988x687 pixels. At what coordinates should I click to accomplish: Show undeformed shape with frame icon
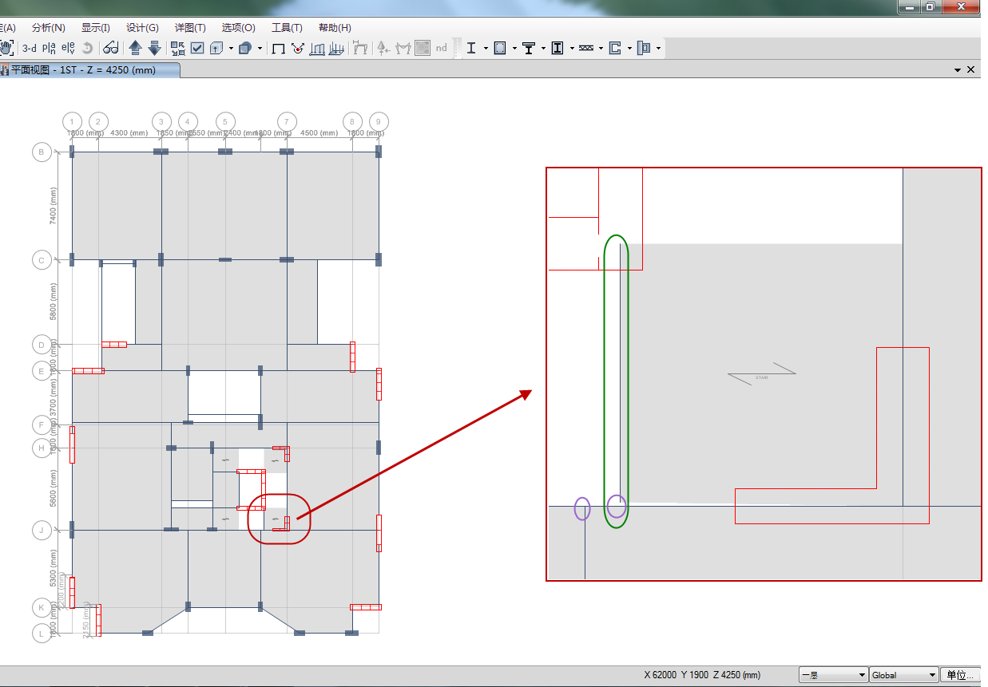pos(278,48)
